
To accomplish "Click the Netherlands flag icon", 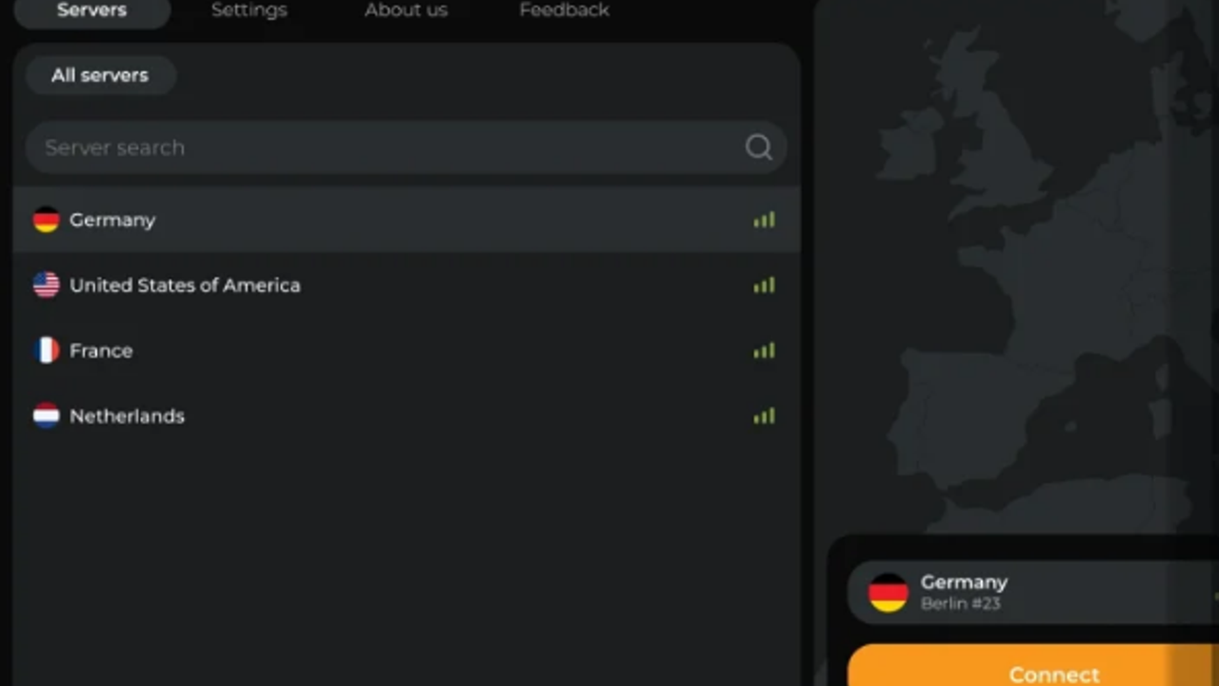I will [46, 415].
